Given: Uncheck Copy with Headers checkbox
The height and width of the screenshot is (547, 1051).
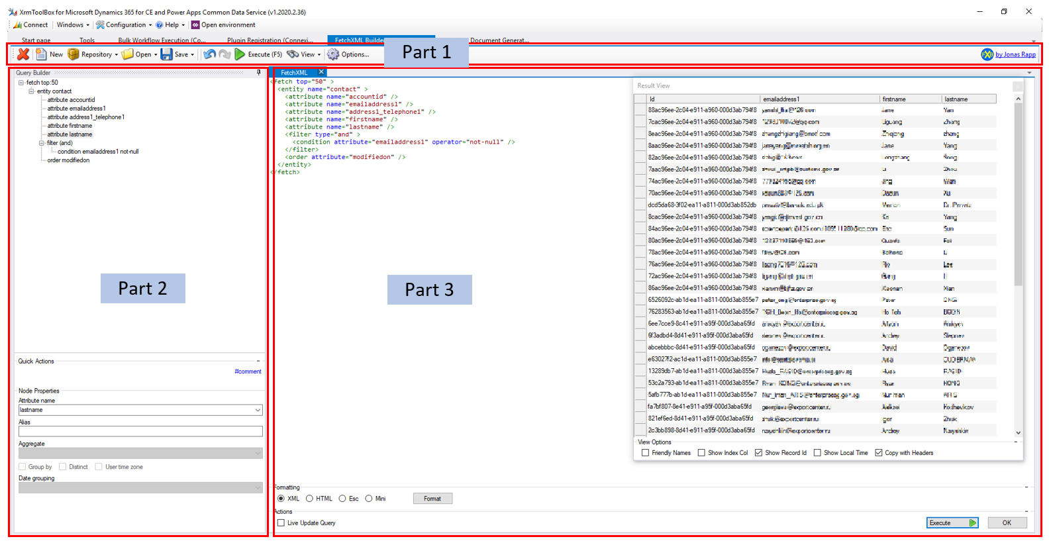Looking at the screenshot, I should click(x=878, y=453).
